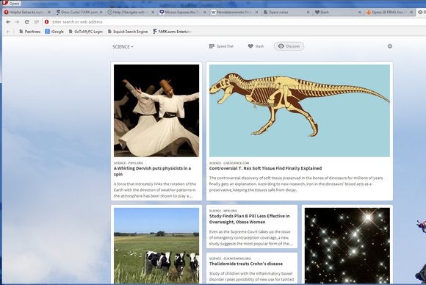Switch to the Help Navigate tab

pos(131,12)
